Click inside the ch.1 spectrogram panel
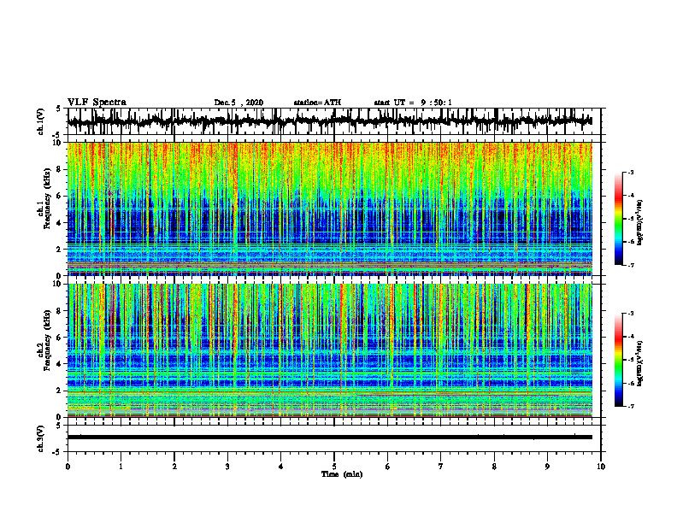 coord(329,209)
